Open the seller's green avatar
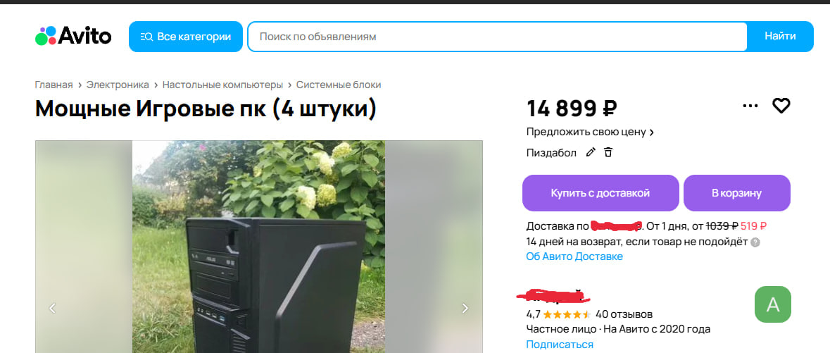This screenshot has height=353, width=830. pyautogui.click(x=772, y=304)
